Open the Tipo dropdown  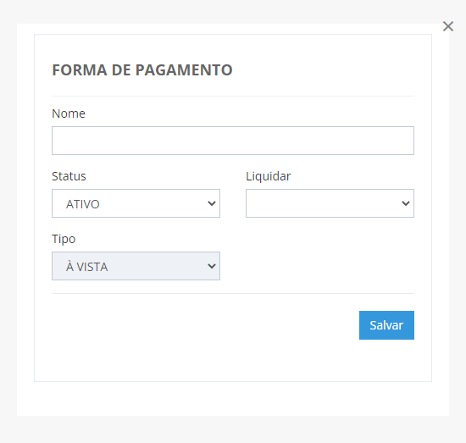pyautogui.click(x=136, y=266)
